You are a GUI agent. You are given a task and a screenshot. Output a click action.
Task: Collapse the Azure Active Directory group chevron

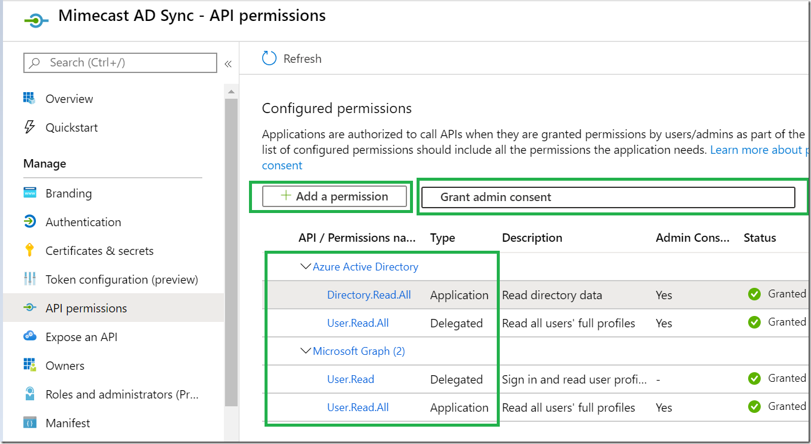click(x=306, y=267)
